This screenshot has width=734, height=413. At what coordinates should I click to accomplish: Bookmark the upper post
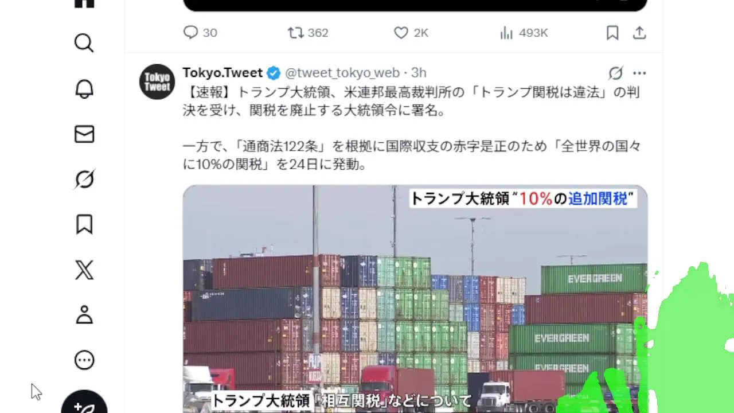click(x=612, y=33)
